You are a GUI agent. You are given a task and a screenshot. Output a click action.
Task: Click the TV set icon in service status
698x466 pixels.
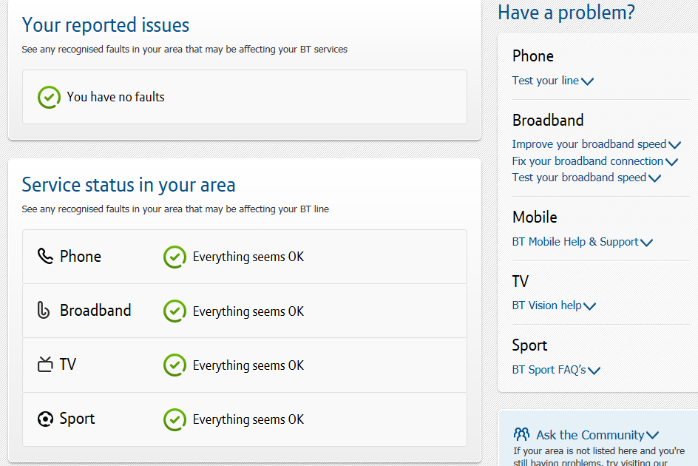click(x=45, y=365)
